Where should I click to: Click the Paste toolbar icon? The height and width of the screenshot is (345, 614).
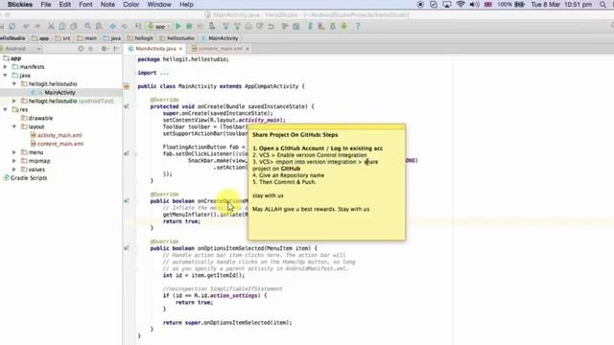tap(74, 26)
